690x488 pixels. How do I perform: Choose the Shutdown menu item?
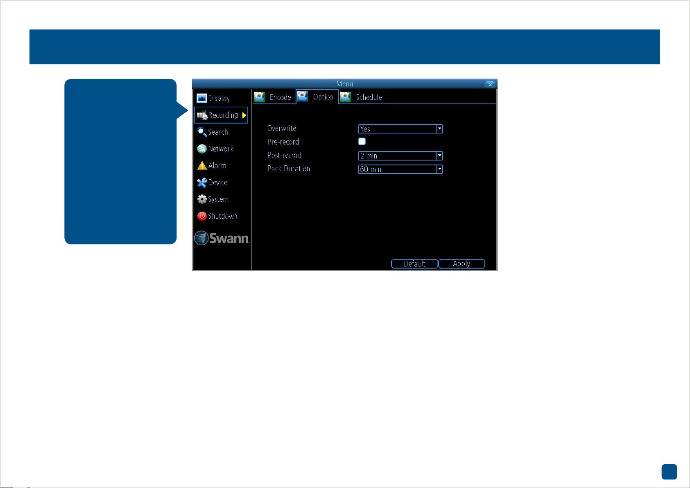pyautogui.click(x=221, y=216)
